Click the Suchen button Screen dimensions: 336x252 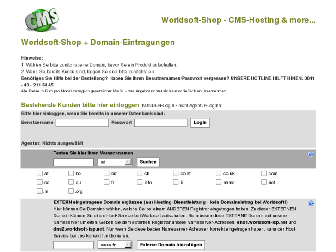pyautogui.click(x=148, y=162)
